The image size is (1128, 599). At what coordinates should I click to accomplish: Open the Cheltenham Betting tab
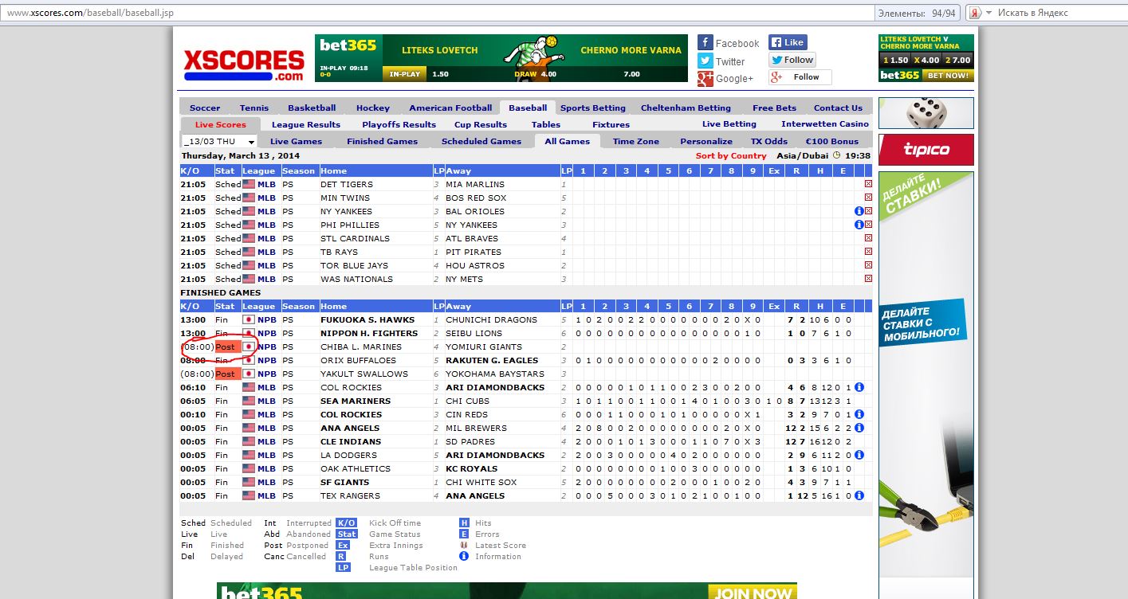click(x=686, y=108)
